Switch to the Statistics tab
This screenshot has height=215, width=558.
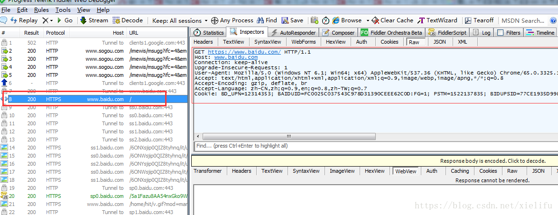click(209, 32)
